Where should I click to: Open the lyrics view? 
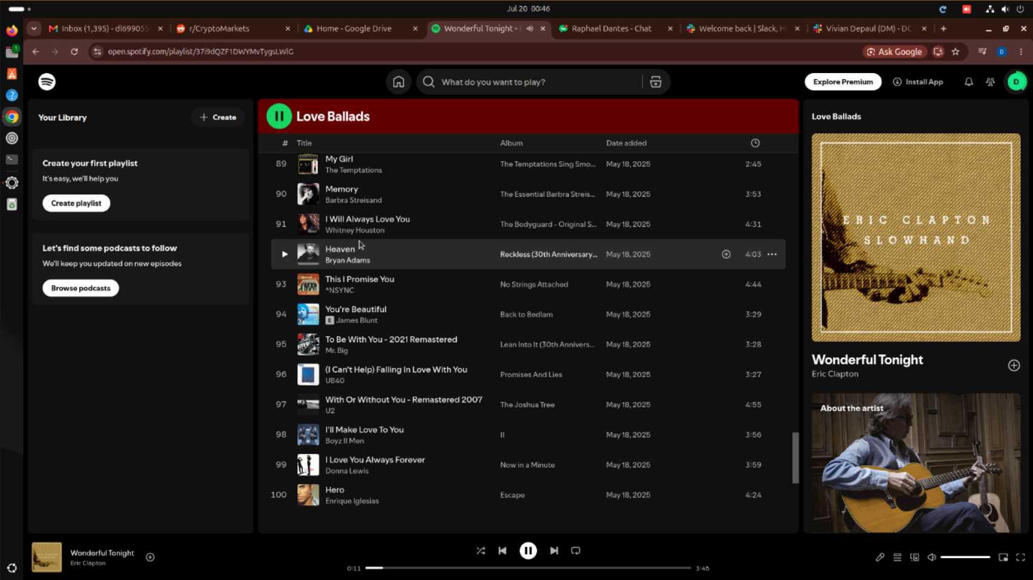(x=879, y=557)
